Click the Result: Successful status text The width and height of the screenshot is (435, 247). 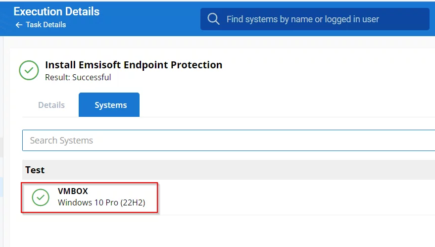pos(78,77)
